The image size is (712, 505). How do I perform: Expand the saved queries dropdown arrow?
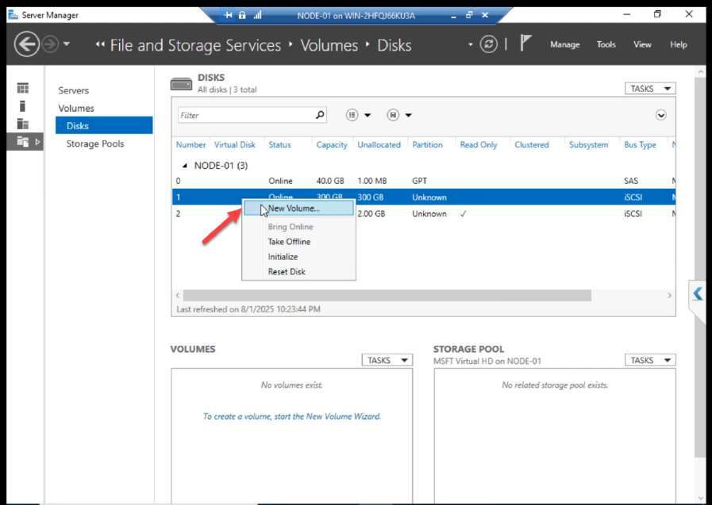(408, 115)
